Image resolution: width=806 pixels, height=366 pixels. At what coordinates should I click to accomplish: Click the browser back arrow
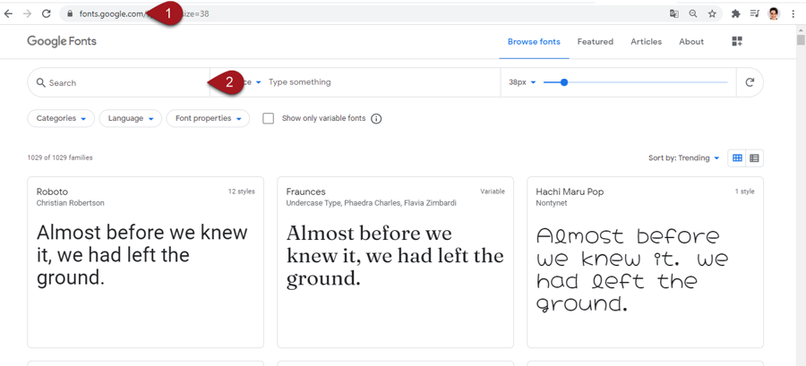9,14
